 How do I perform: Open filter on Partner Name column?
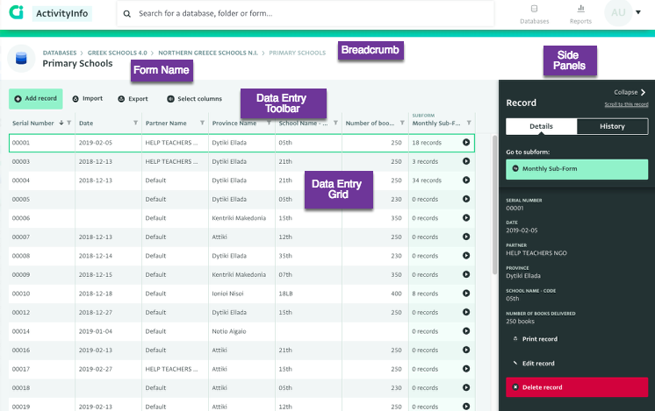coord(202,123)
